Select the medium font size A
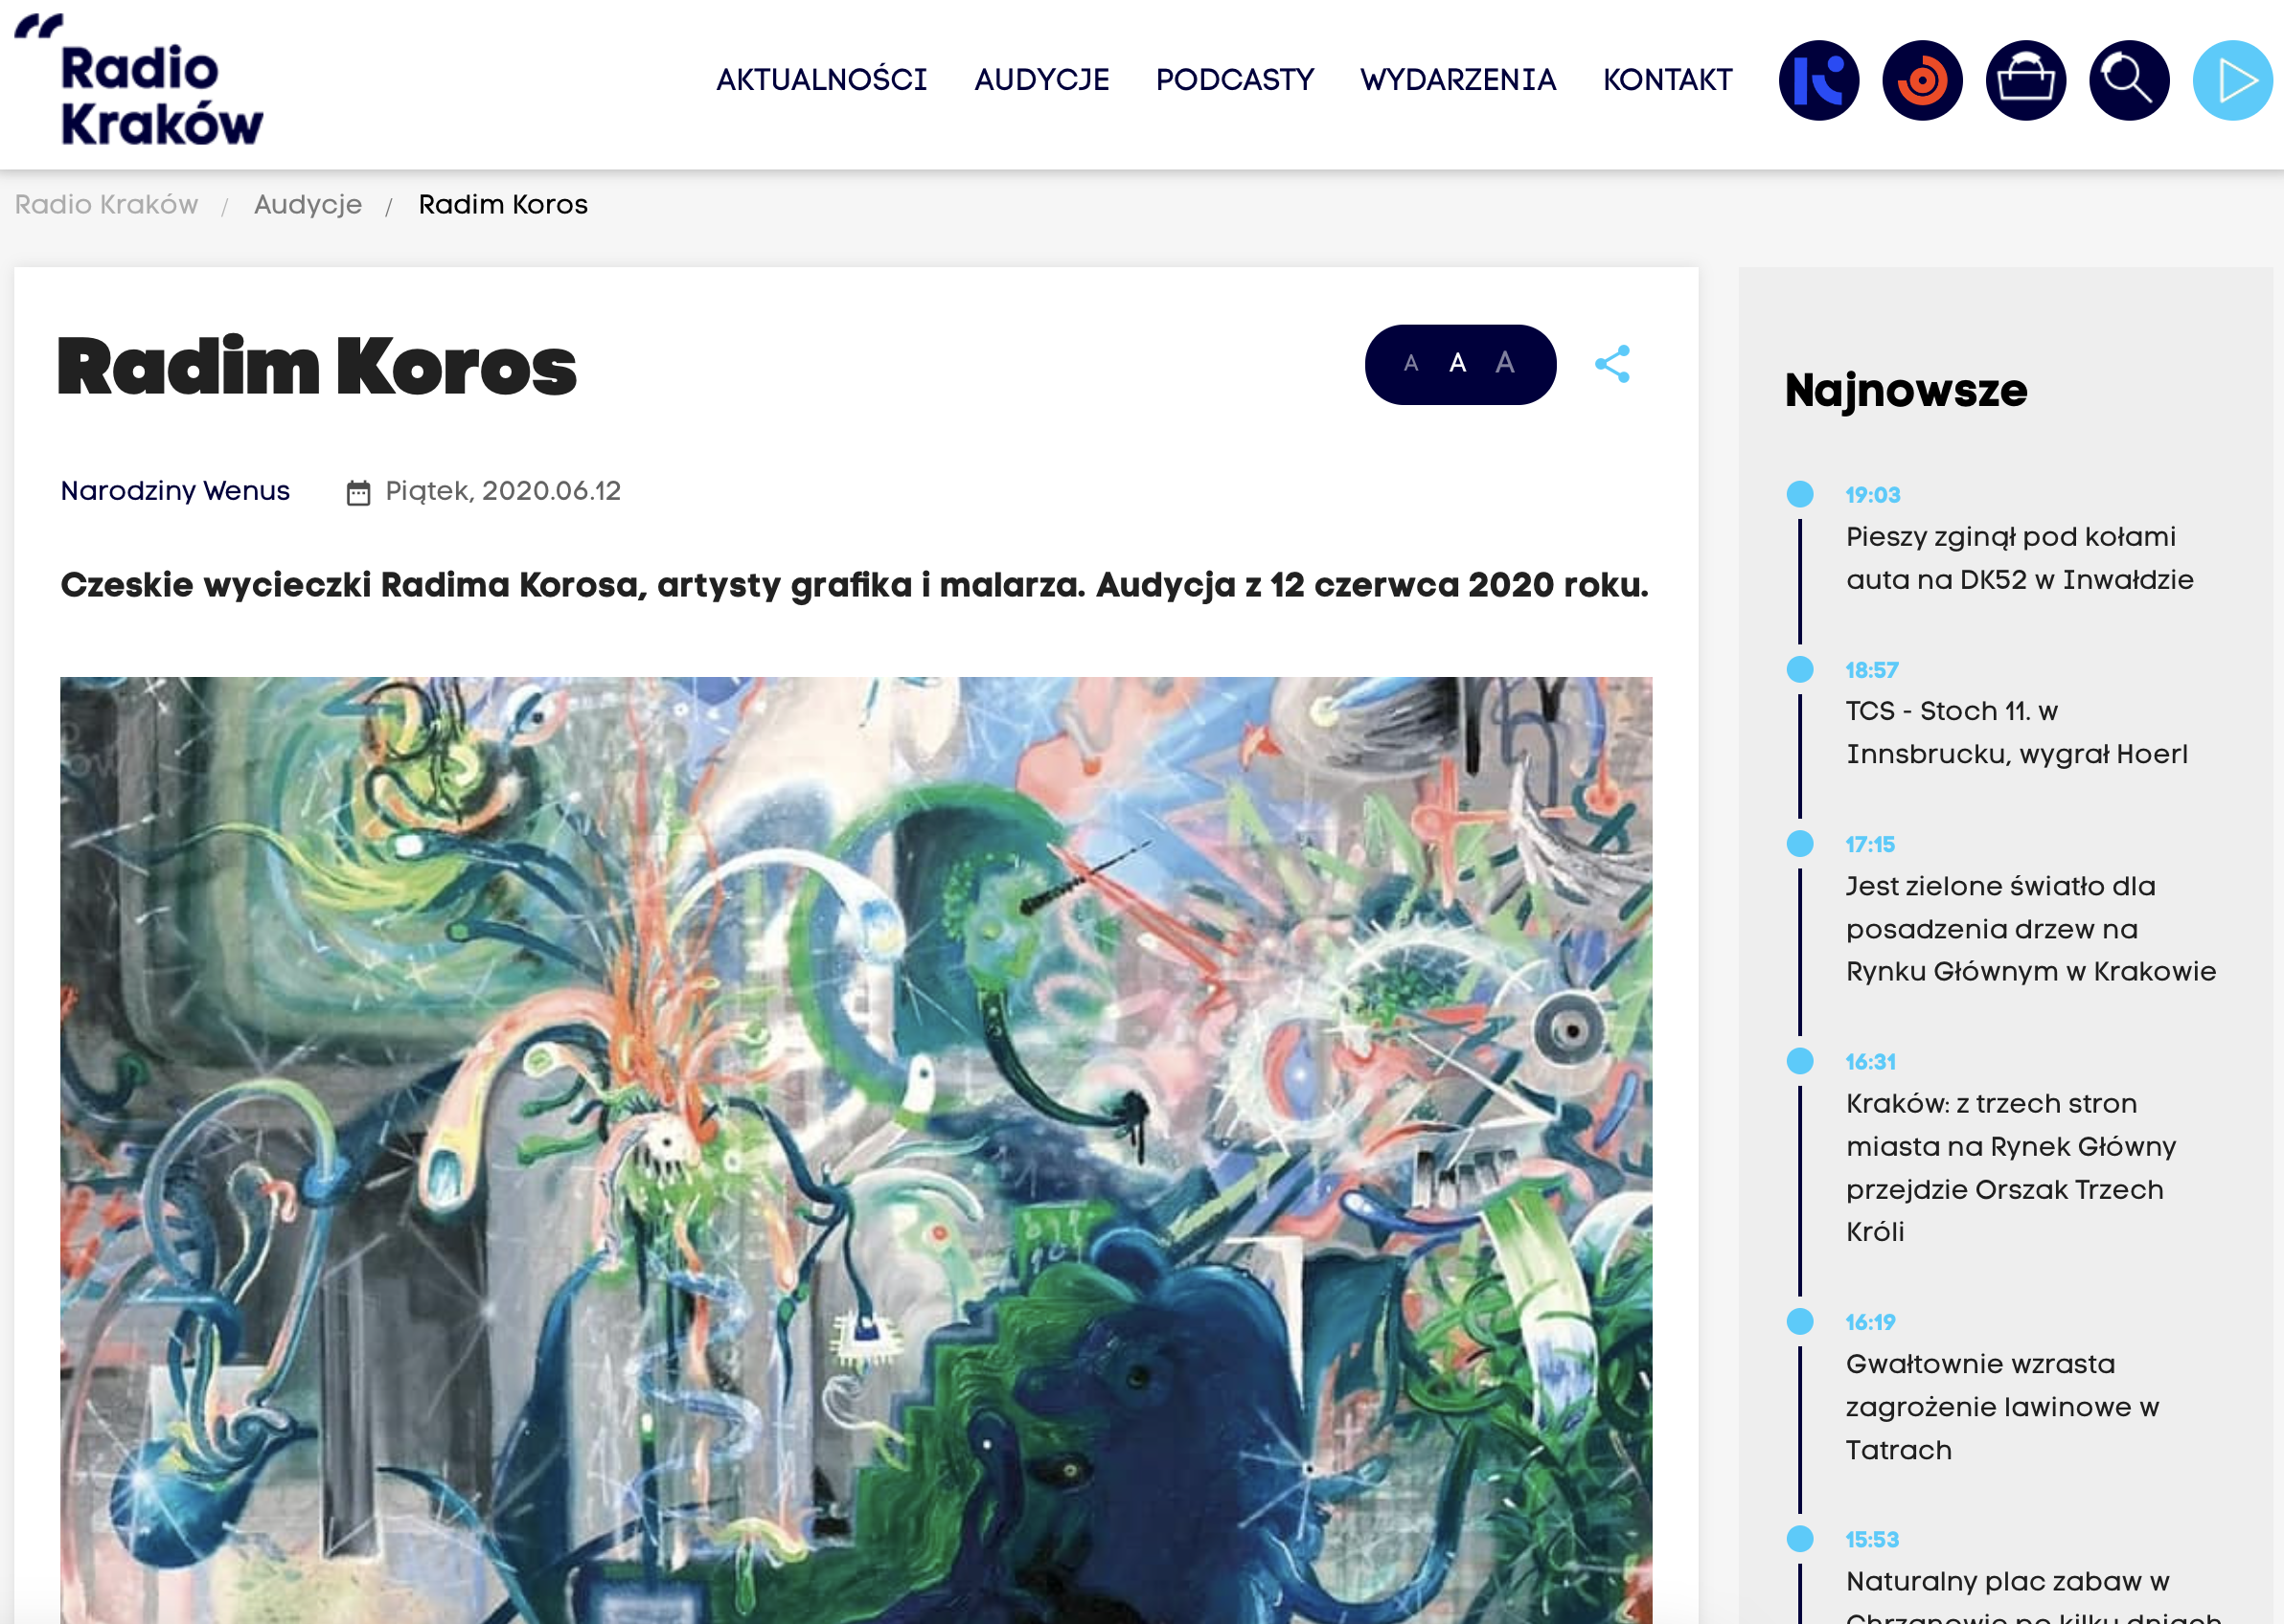The image size is (2284, 1624). tap(1457, 363)
